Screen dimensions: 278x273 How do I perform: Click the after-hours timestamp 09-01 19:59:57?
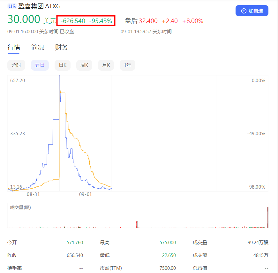(x=136, y=32)
